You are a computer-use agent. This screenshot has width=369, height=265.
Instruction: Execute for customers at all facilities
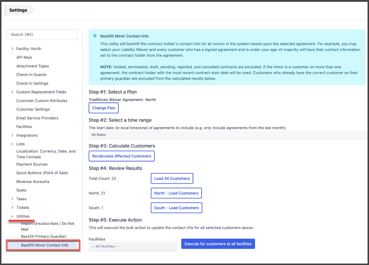point(218,244)
